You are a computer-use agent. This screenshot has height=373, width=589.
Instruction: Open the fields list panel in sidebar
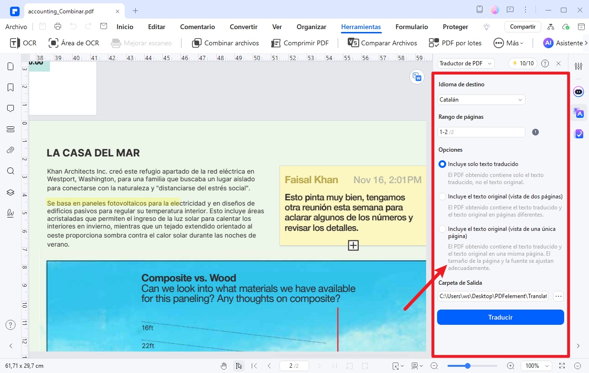11,129
